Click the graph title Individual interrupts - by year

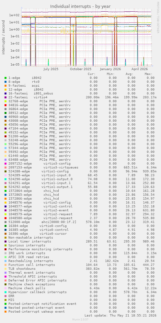pos(80,6)
